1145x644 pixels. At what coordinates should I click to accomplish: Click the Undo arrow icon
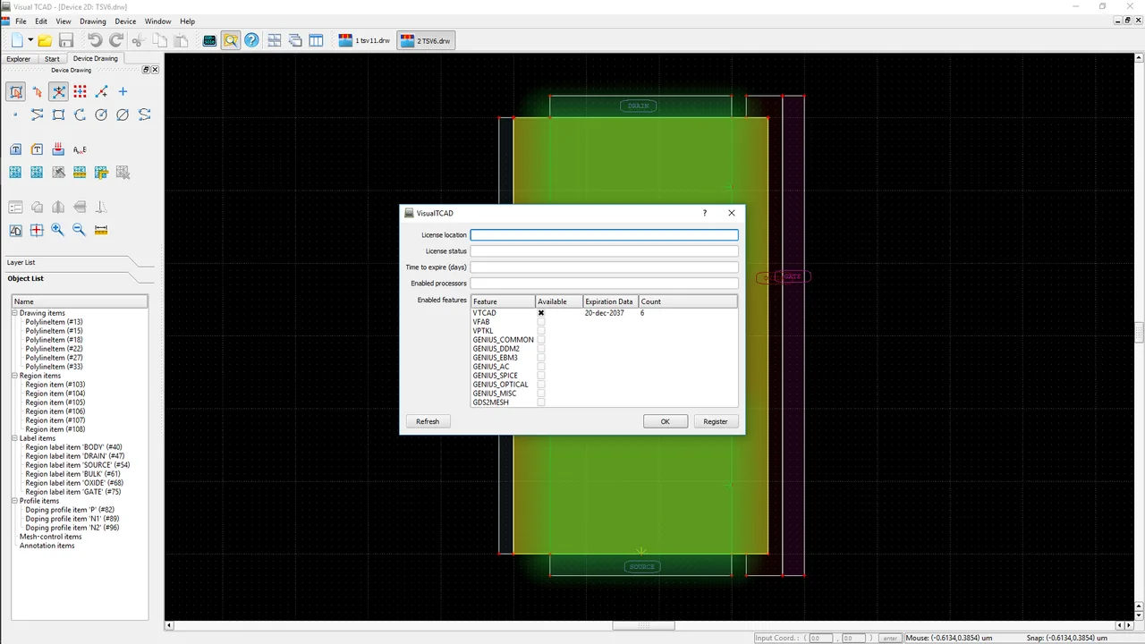(95, 40)
